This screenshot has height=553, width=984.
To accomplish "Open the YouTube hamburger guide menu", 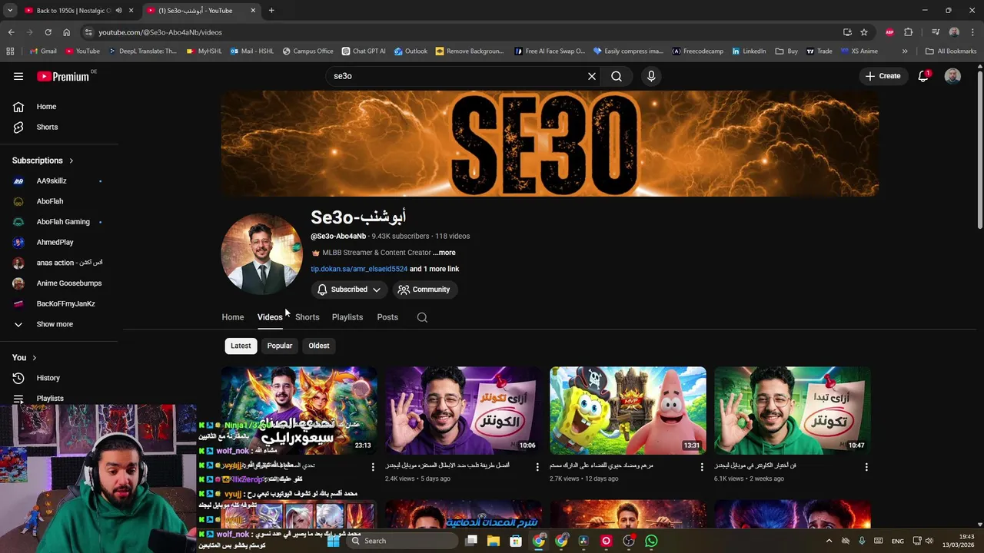I will pyautogui.click(x=18, y=76).
